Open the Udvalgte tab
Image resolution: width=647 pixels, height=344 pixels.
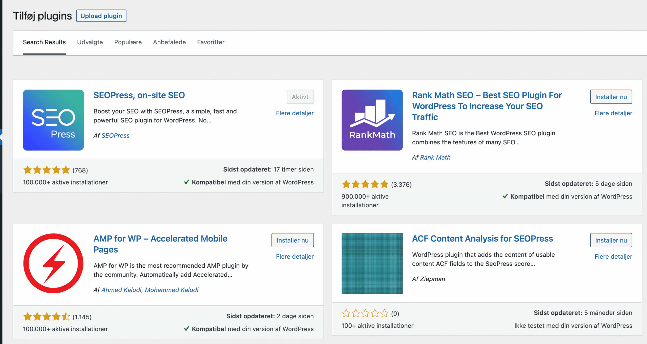pyautogui.click(x=90, y=42)
